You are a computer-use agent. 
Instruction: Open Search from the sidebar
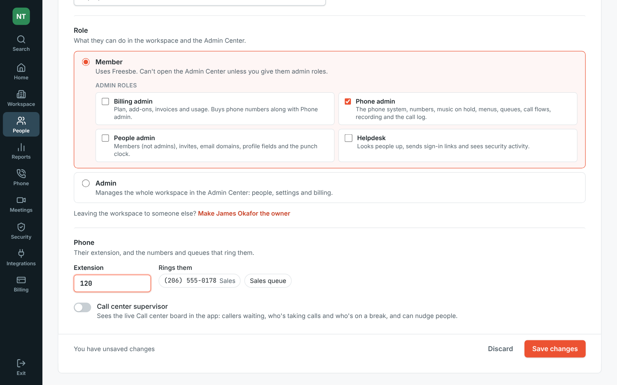click(x=21, y=44)
